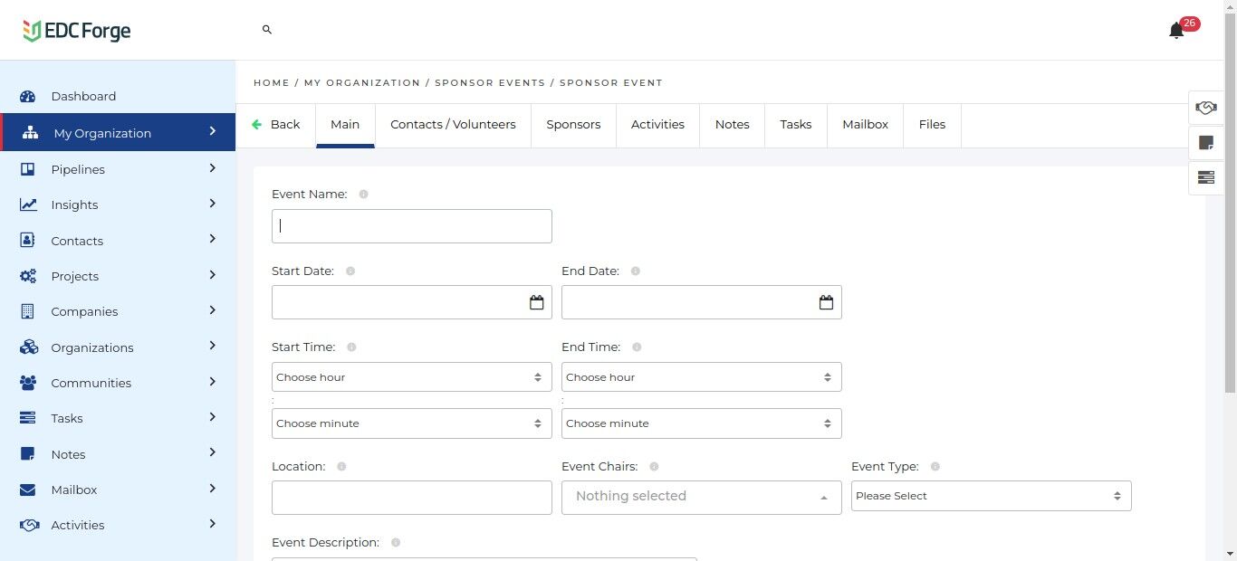Click the Dashboard gauge icon

(x=28, y=97)
